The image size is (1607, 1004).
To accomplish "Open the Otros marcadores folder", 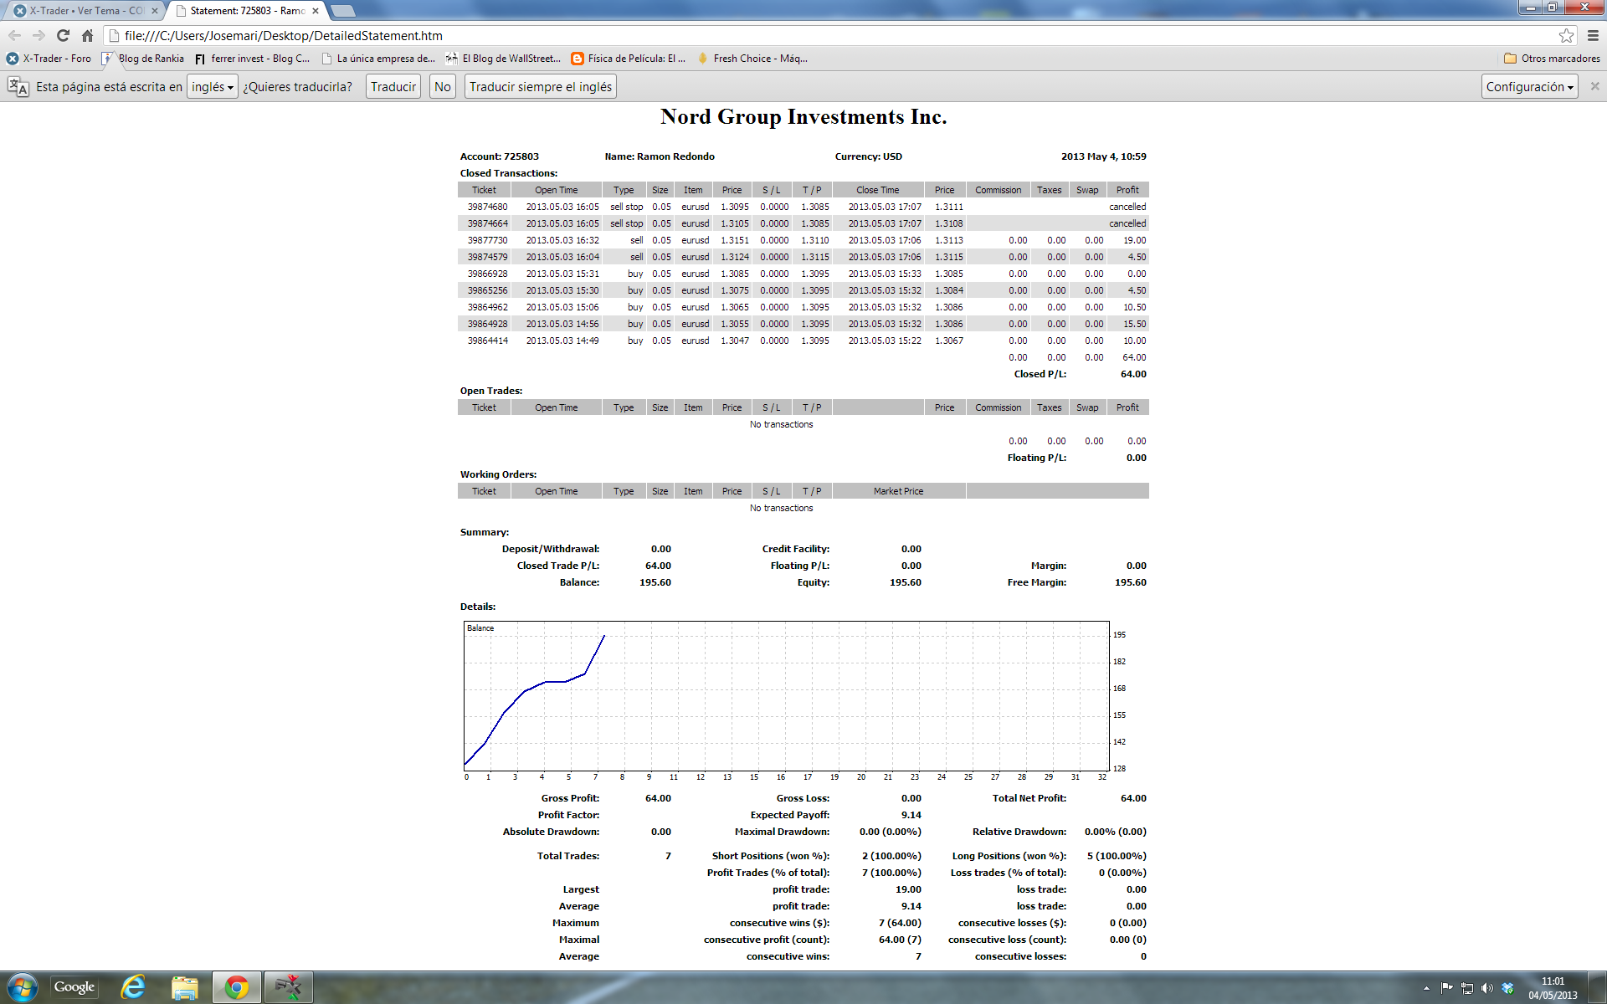I will 1552,59.
